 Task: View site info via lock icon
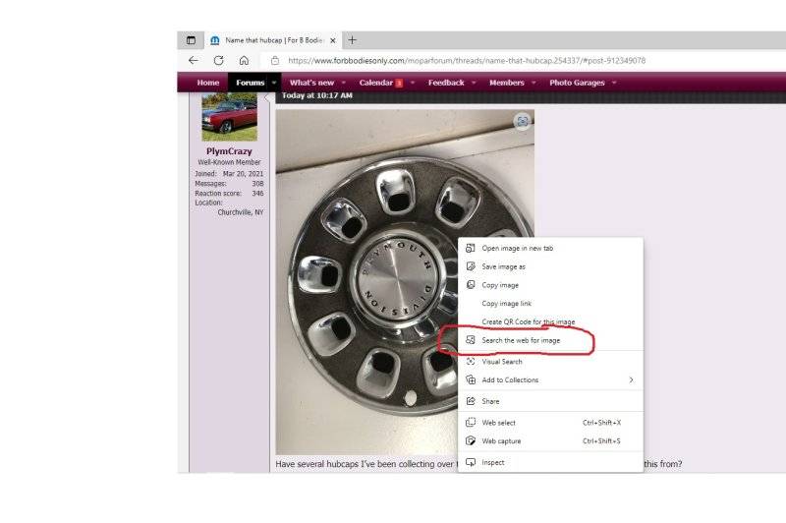(x=275, y=60)
